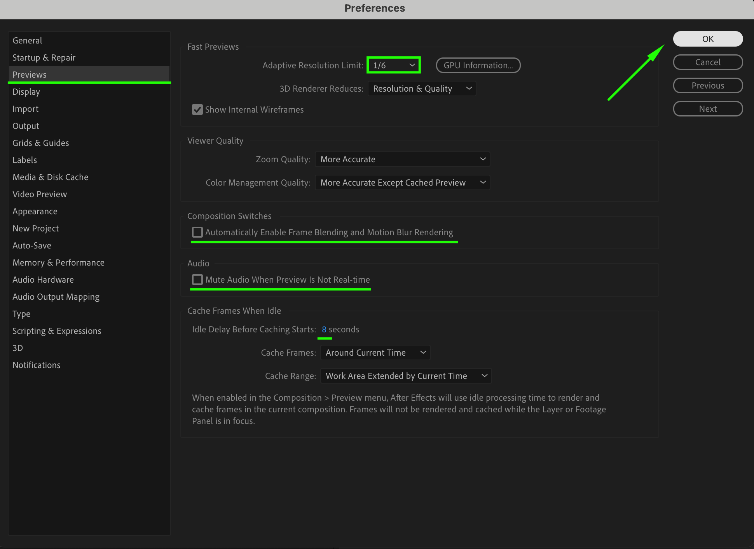Select Media & Disk Cache category
This screenshot has width=754, height=549.
51,177
